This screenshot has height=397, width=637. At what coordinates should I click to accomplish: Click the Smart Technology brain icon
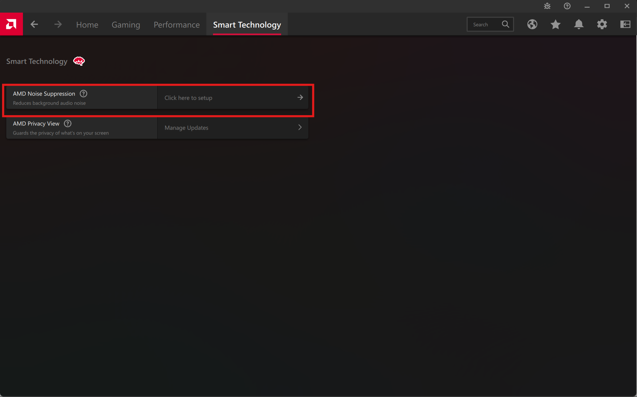coord(79,61)
